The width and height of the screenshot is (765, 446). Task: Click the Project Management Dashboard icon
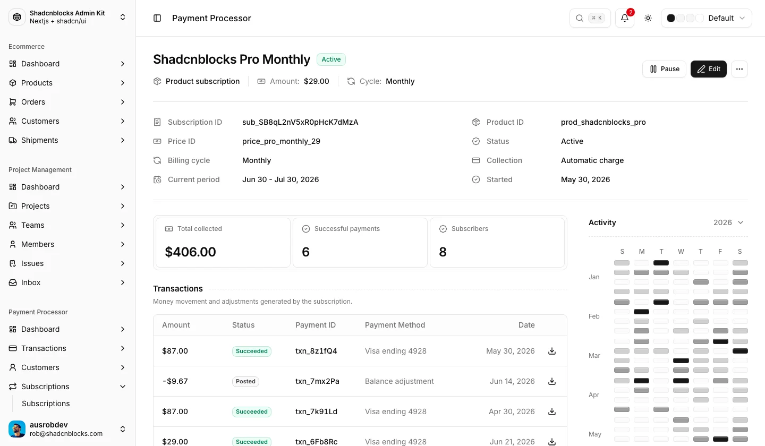point(13,187)
